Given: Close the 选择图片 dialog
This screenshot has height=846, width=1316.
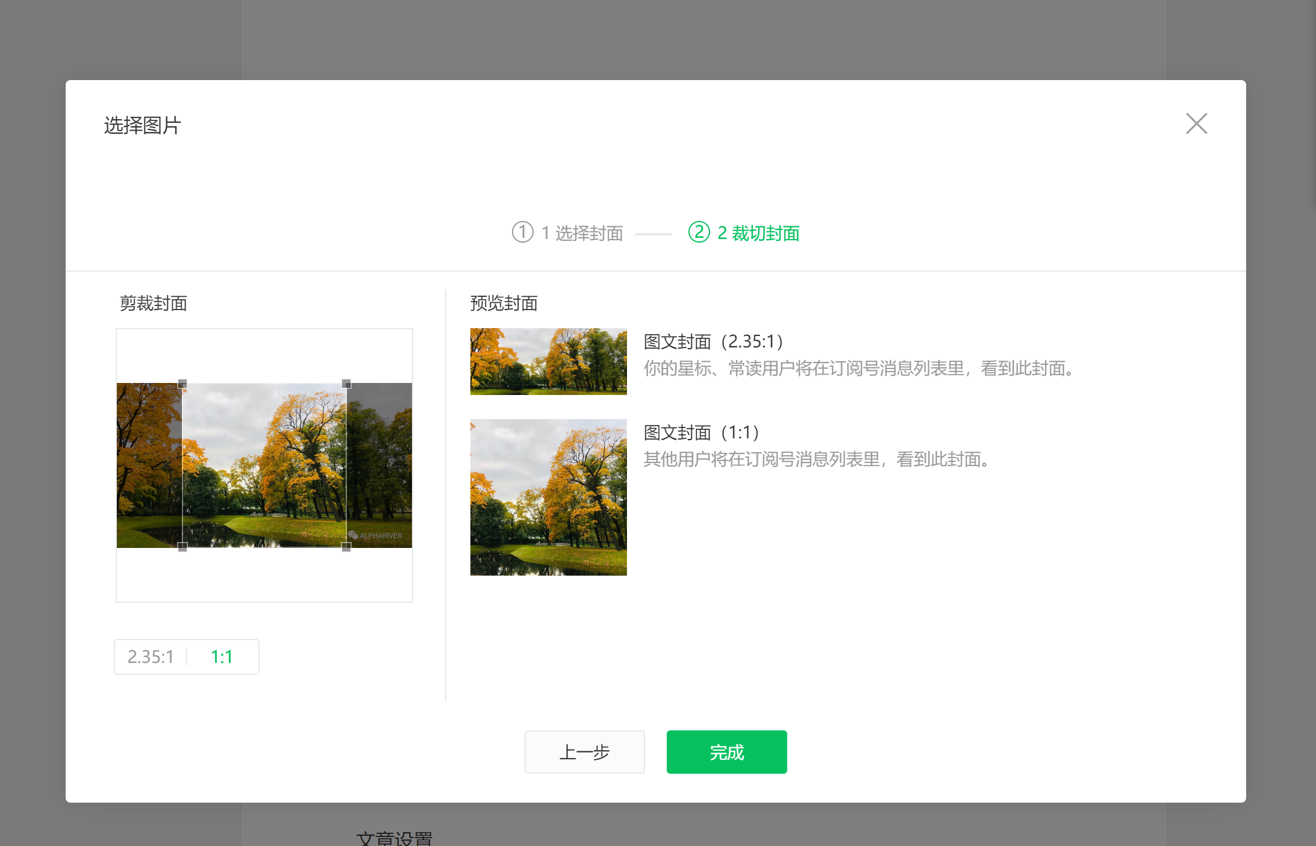Looking at the screenshot, I should [1196, 123].
